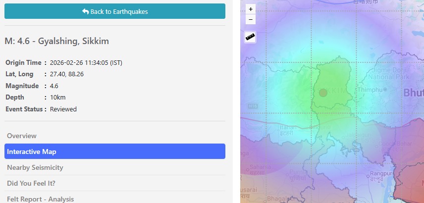
Task: Click the Origin Time value text
Action: [86, 63]
